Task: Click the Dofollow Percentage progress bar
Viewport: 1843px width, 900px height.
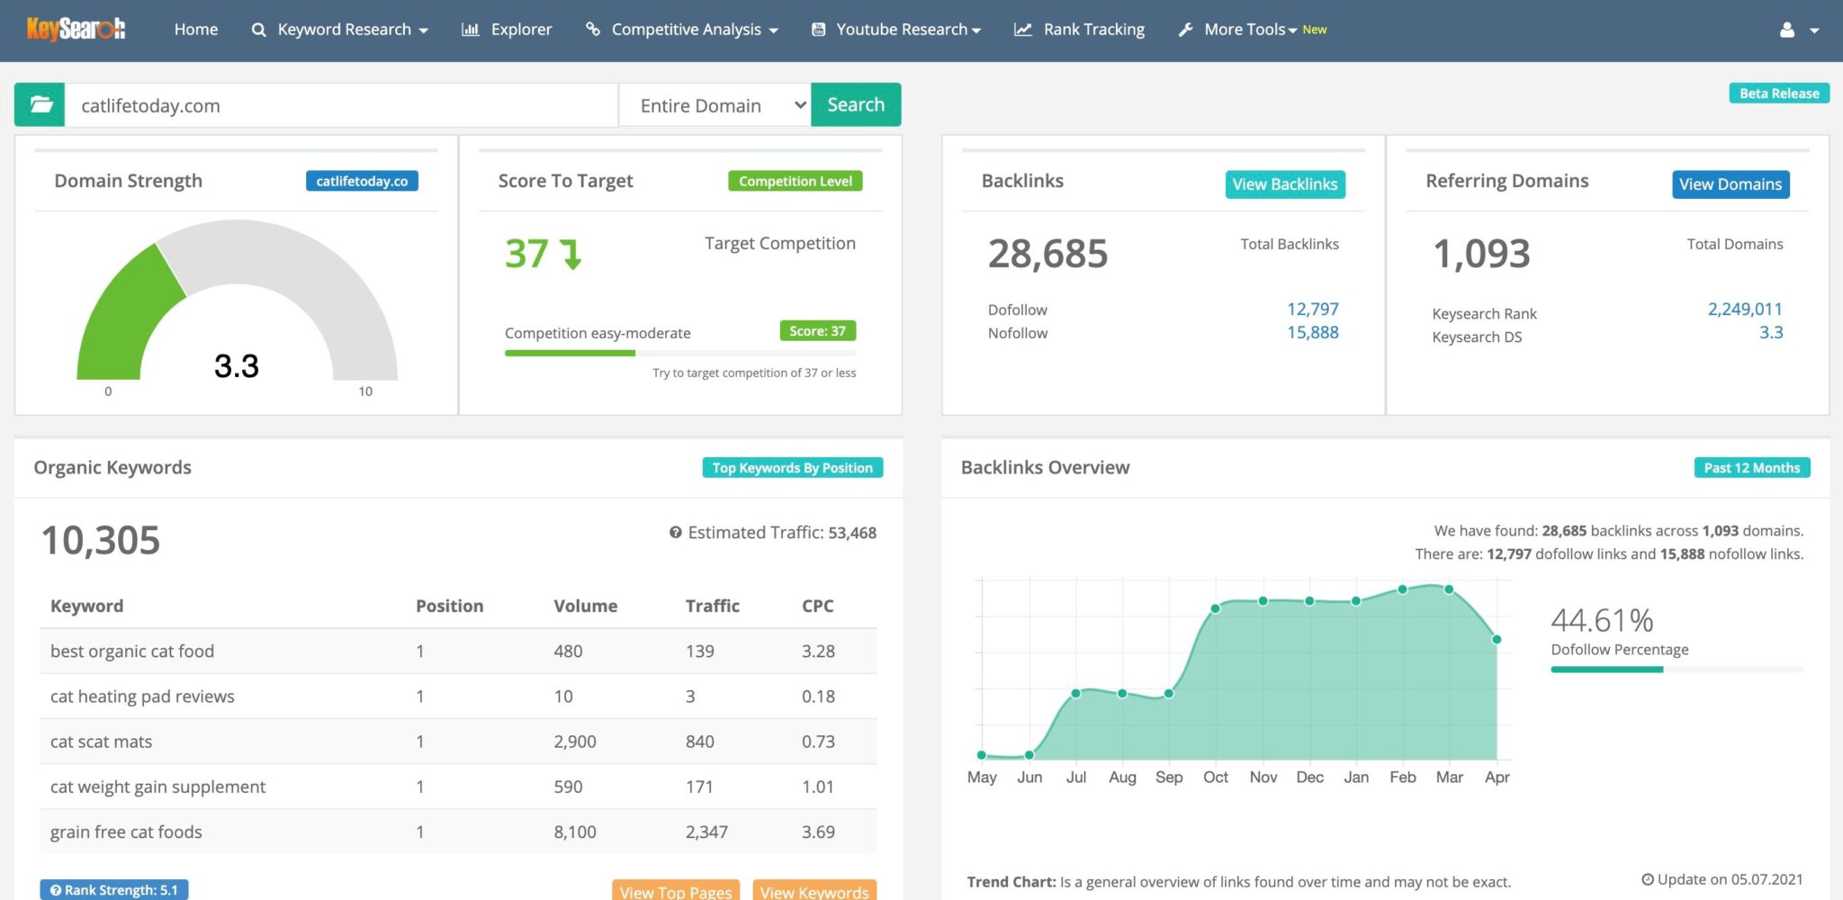Action: tap(1677, 670)
